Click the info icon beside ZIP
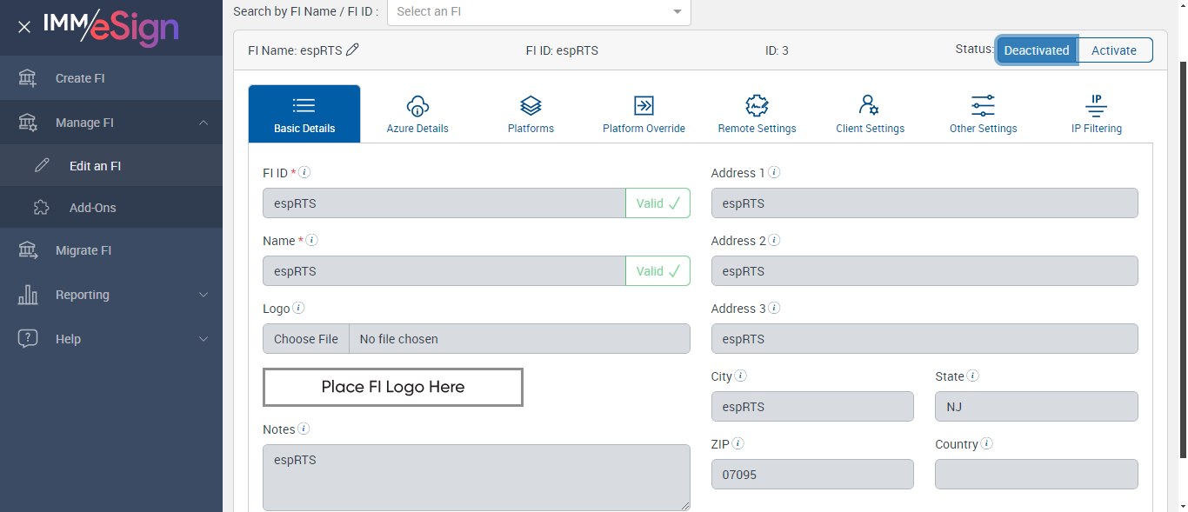 click(x=737, y=443)
